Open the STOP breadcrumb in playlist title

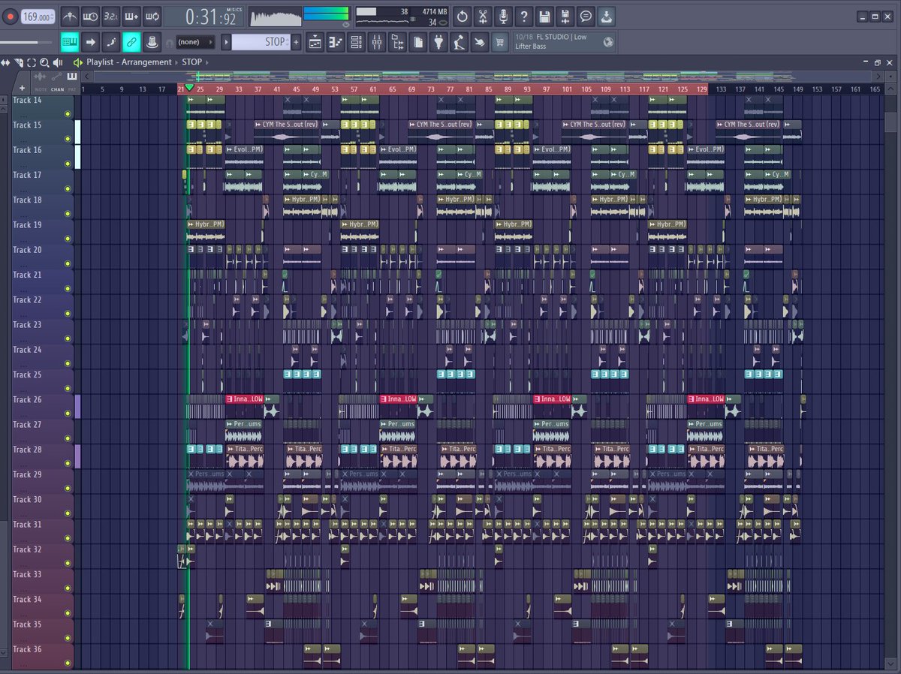pyautogui.click(x=191, y=62)
